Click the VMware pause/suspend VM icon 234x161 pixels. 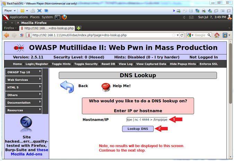pos(23,11)
